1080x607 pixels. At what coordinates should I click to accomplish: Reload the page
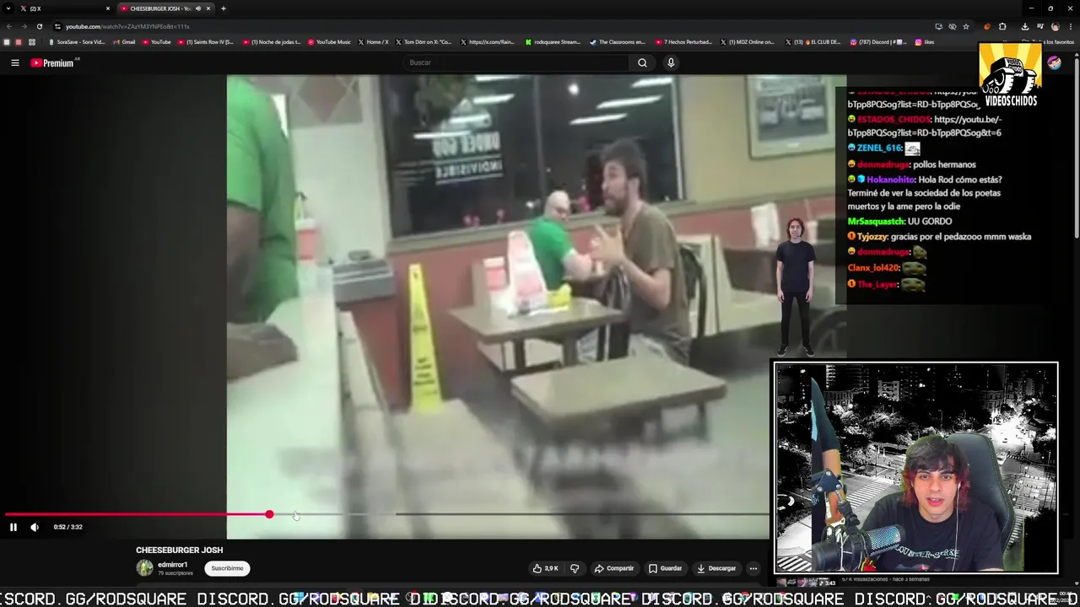39,26
